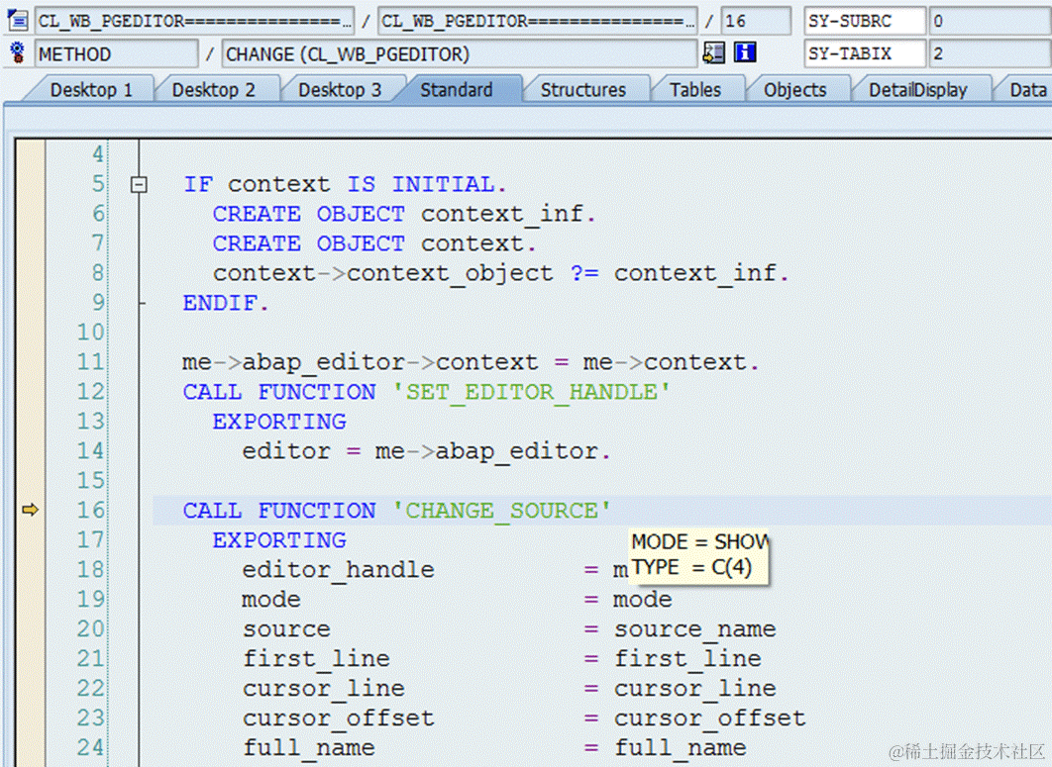Click EXPORTING keyword on line 13
This screenshot has height=767, width=1052.
pyautogui.click(x=279, y=422)
